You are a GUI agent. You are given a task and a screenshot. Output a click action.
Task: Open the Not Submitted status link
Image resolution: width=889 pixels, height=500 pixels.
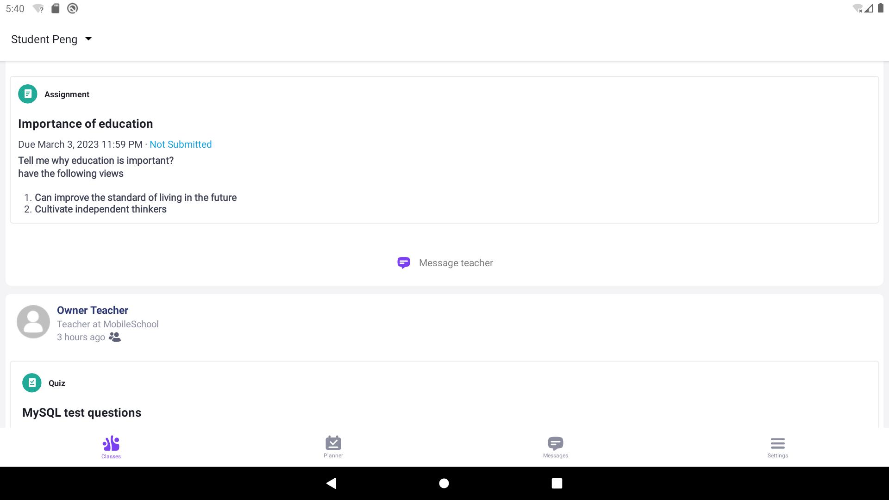(x=181, y=144)
